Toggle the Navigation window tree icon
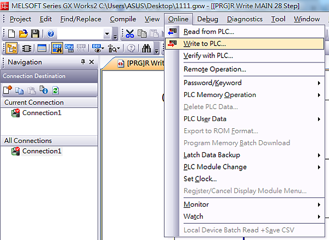The width and height of the screenshot is (329, 240). coord(12,48)
